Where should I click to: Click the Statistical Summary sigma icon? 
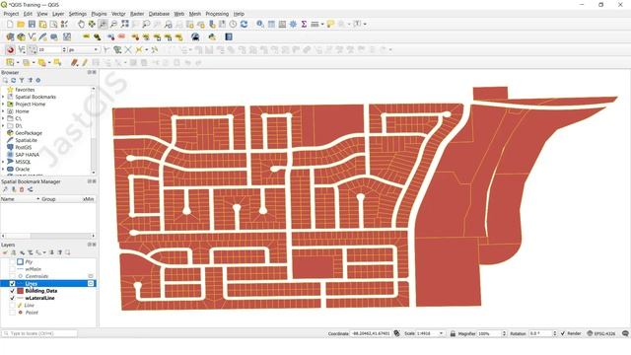click(x=304, y=24)
